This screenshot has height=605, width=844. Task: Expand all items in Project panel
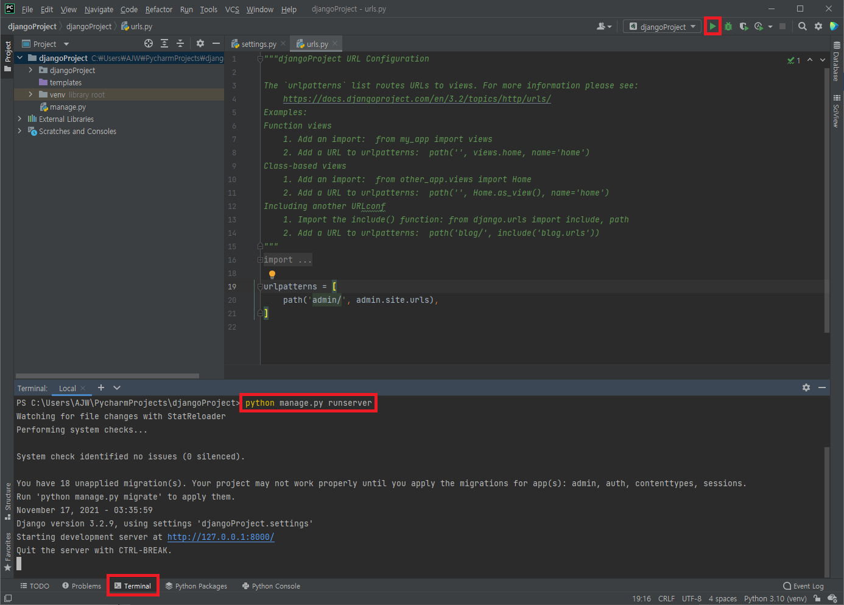click(x=164, y=43)
